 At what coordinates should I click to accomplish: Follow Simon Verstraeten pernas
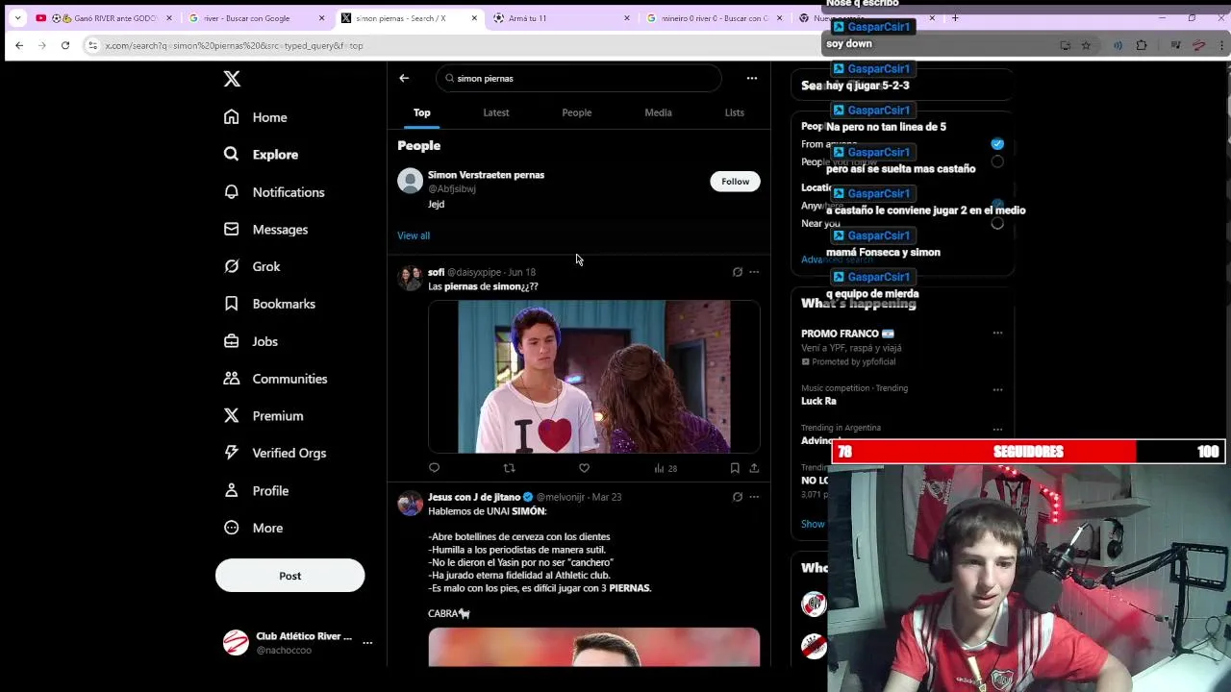tap(736, 182)
